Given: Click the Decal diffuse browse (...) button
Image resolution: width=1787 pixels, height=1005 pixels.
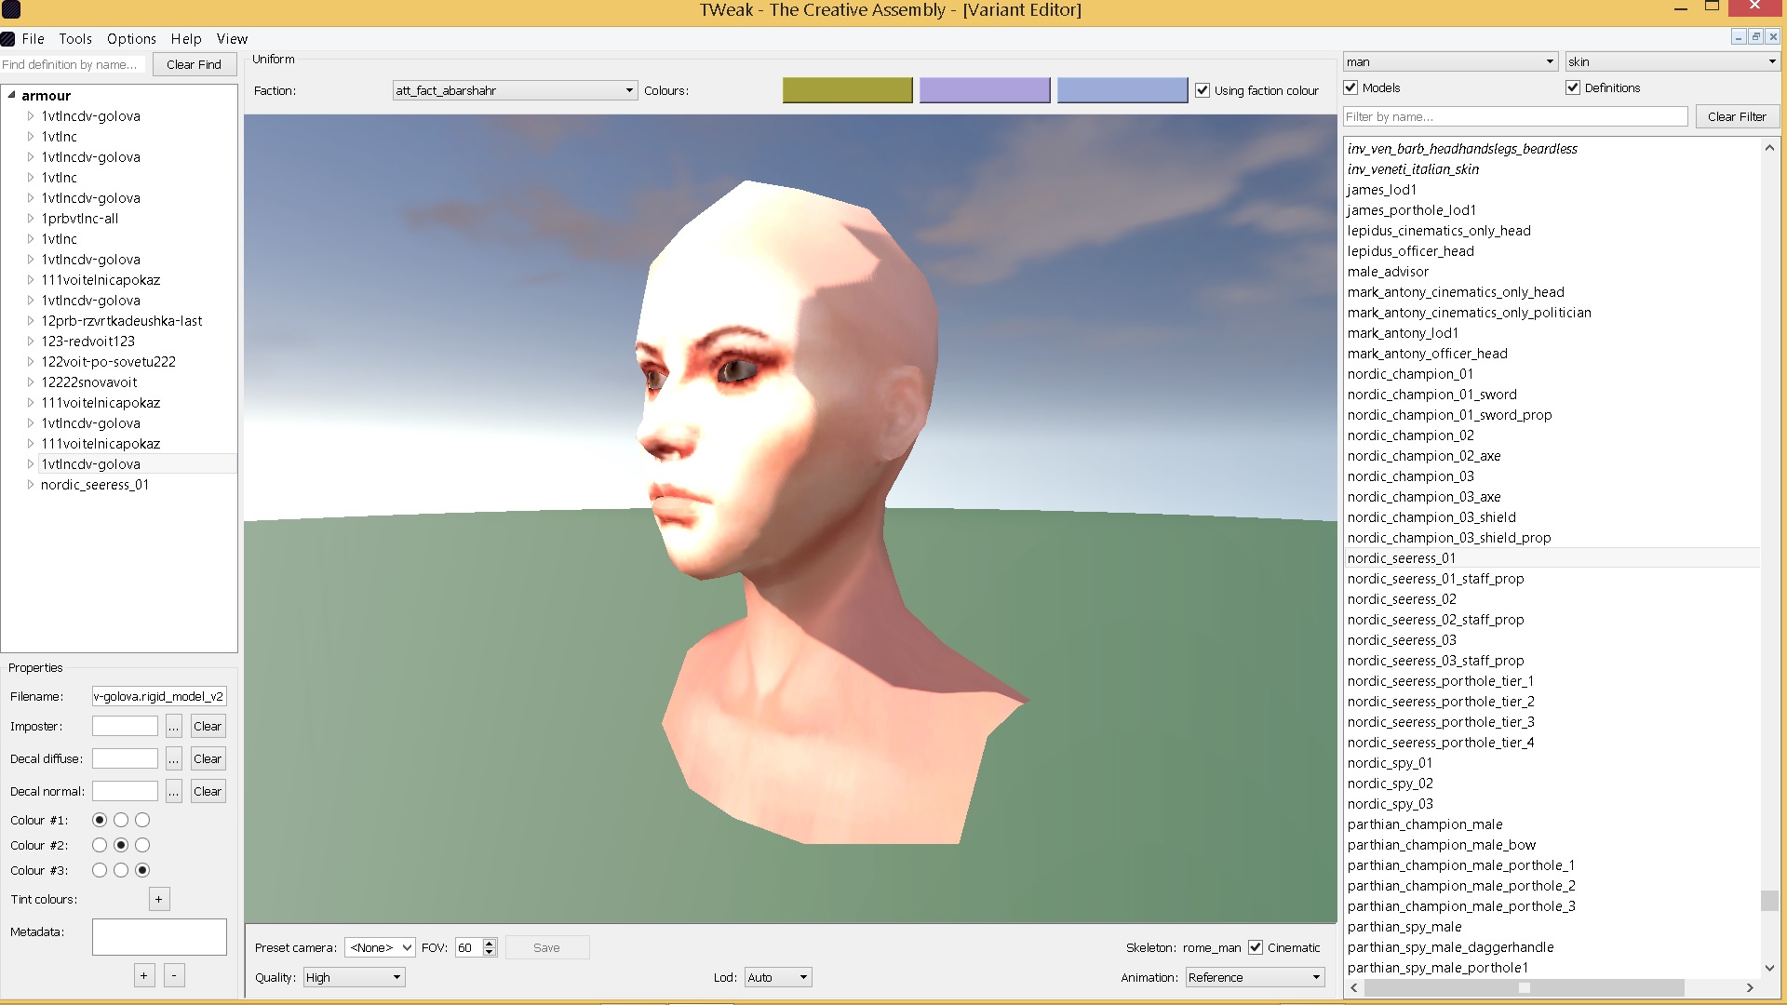Looking at the screenshot, I should (174, 759).
